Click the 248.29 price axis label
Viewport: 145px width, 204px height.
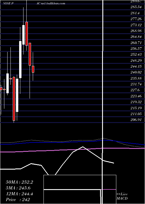pyautogui.click(x=136, y=61)
